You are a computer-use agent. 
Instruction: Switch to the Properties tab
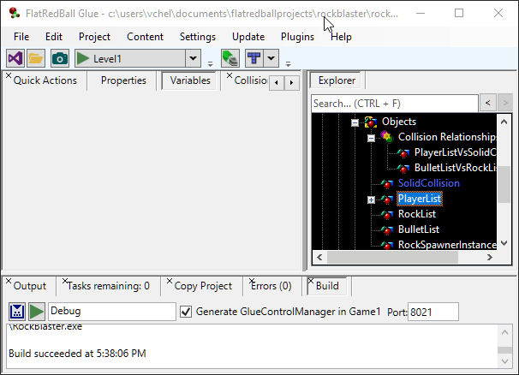click(x=123, y=80)
